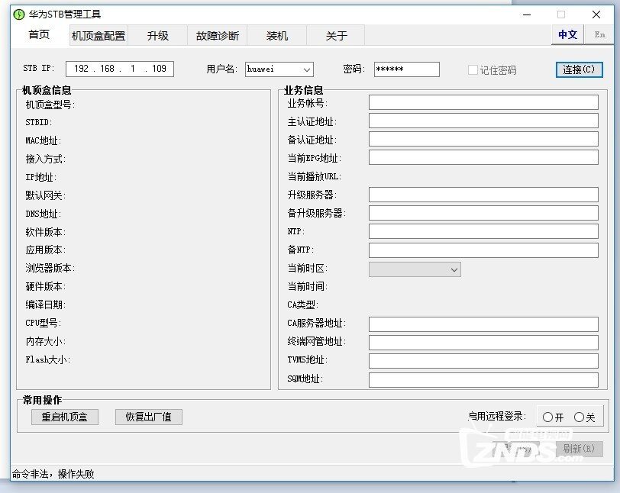
Task: Click the 备认证地址 input field
Action: coord(483,139)
